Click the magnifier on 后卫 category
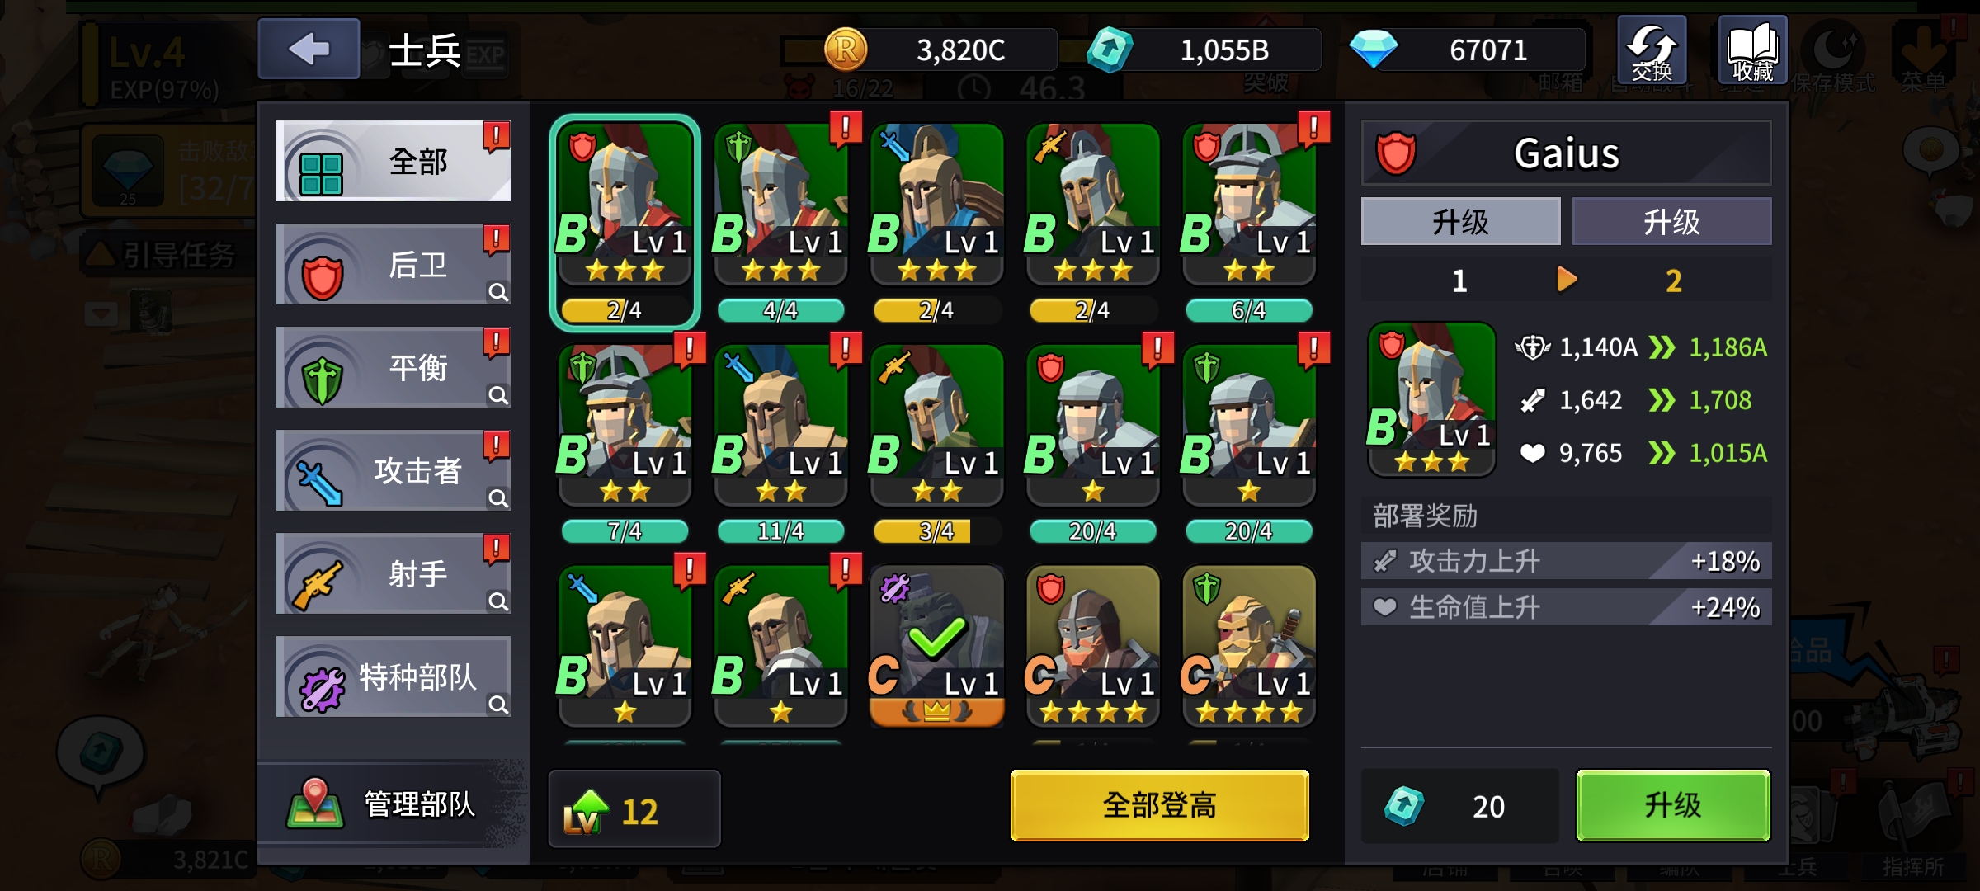1980x891 pixels. coord(497,292)
